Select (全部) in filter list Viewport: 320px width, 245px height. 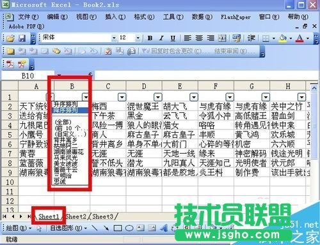tap(63, 122)
